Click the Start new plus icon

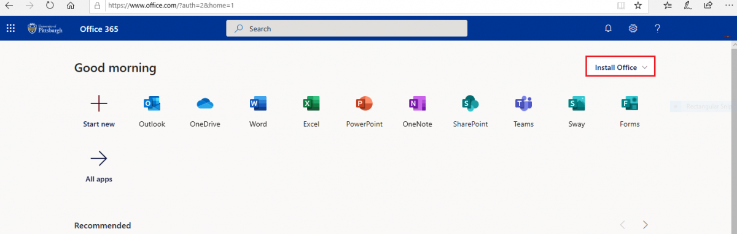coord(99,104)
